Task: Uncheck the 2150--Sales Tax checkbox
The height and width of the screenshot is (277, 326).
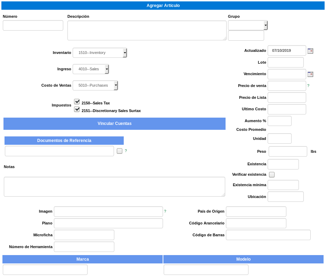Action: [x=77, y=102]
